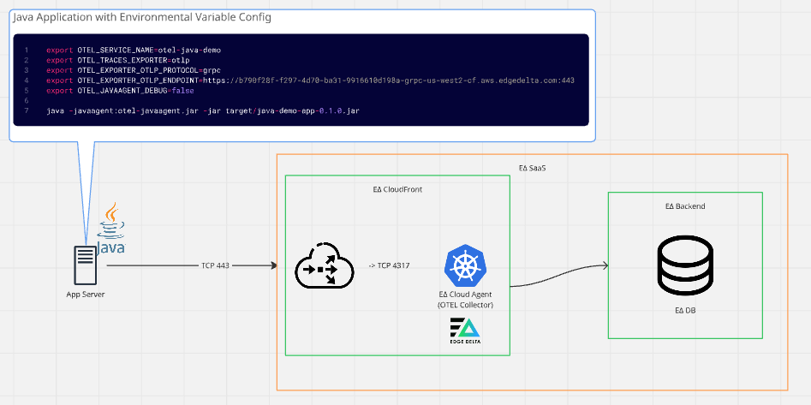Select the App Server computer icon
Screen dimensions: 811x405
(x=85, y=266)
